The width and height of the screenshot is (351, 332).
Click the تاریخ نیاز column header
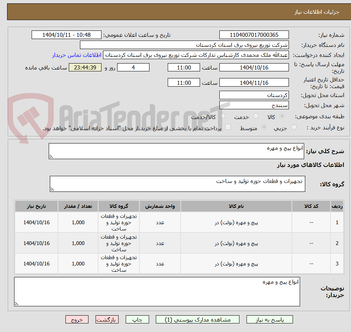tap(36, 206)
